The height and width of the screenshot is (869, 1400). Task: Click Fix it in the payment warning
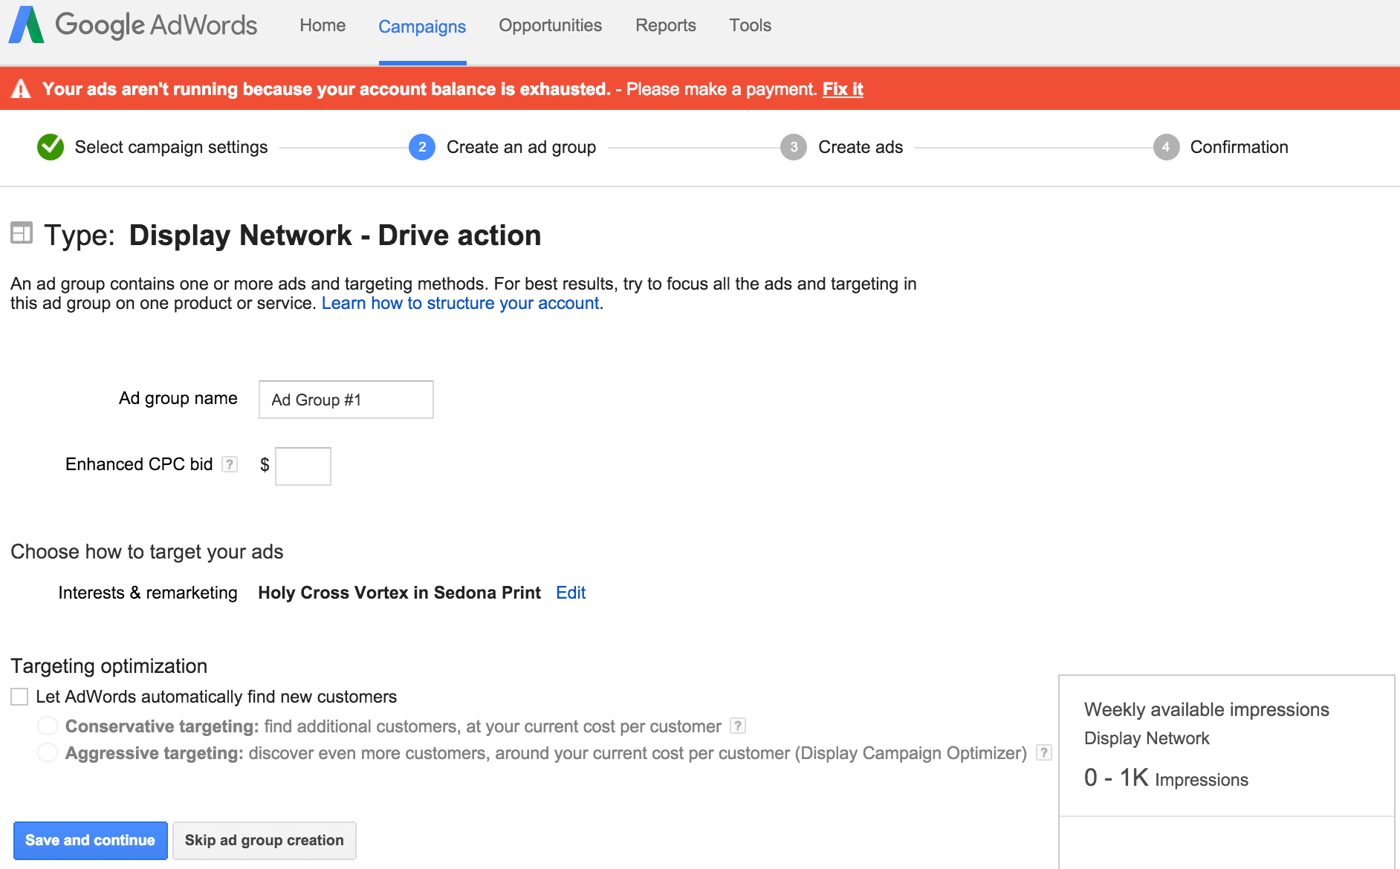point(842,88)
